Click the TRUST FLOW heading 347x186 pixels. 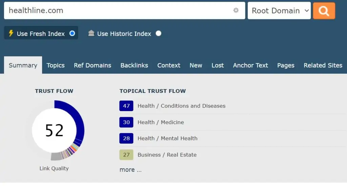[x=54, y=91]
